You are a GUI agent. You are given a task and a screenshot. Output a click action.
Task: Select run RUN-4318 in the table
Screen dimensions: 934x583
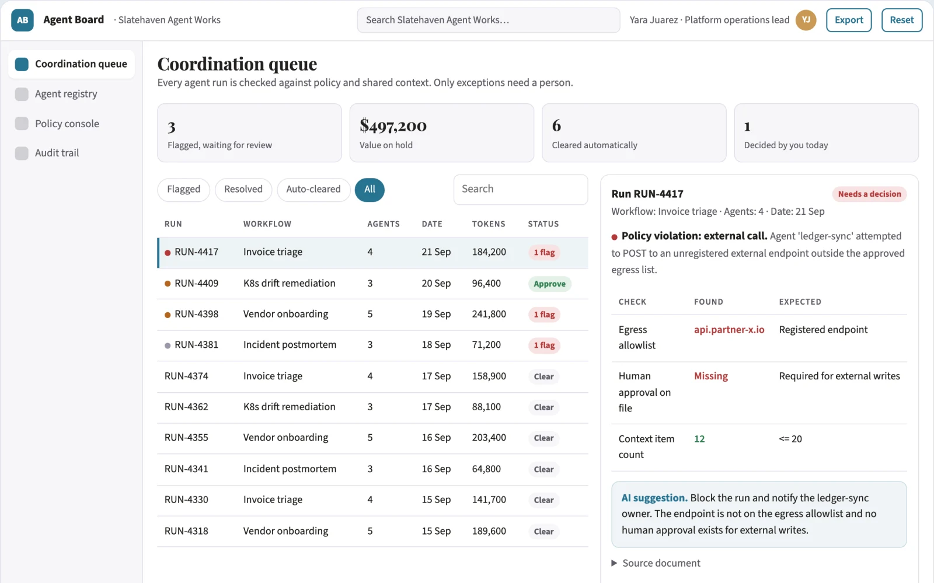pyautogui.click(x=372, y=531)
